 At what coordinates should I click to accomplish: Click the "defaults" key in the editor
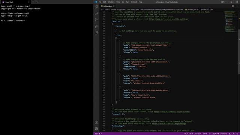point(120,26)
